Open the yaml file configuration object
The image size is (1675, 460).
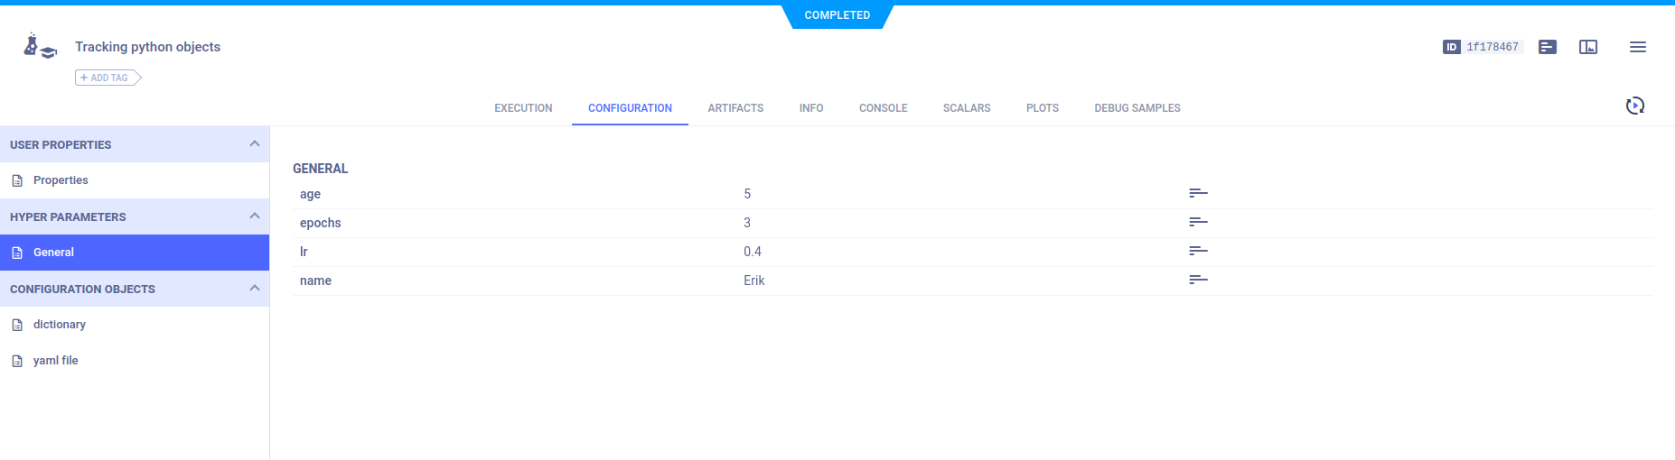point(56,361)
